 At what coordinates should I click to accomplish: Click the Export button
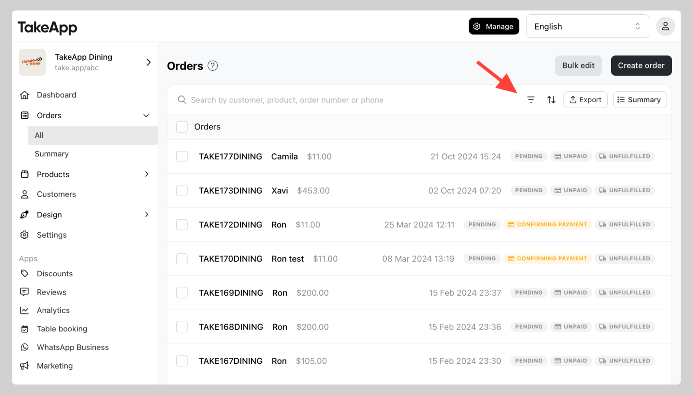click(585, 100)
